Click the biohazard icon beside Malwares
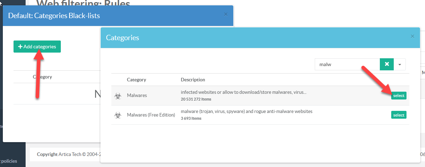This screenshot has width=425, height=167. pyautogui.click(x=117, y=96)
